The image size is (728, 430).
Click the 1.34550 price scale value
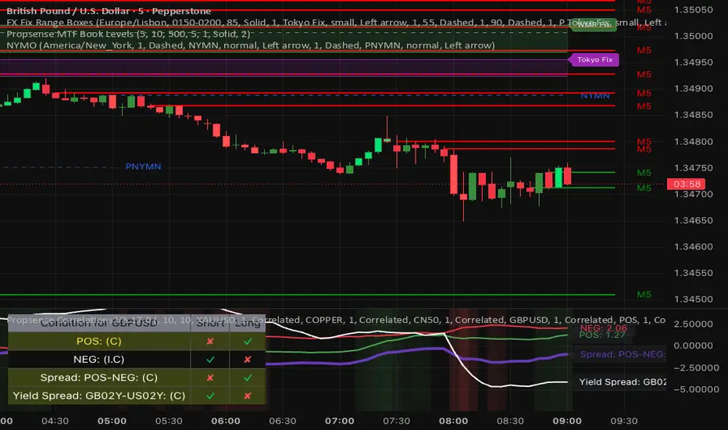coord(693,273)
